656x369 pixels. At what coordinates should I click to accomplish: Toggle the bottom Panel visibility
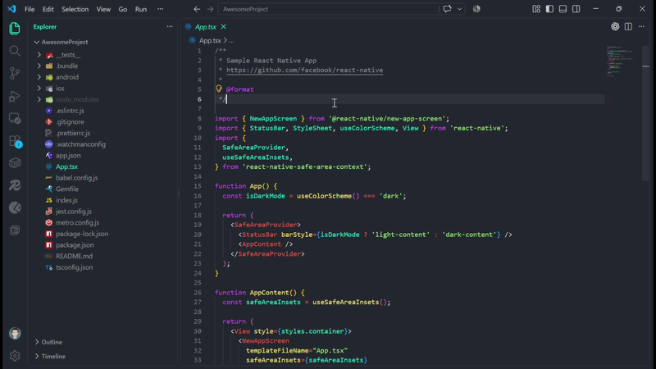pyautogui.click(x=563, y=9)
